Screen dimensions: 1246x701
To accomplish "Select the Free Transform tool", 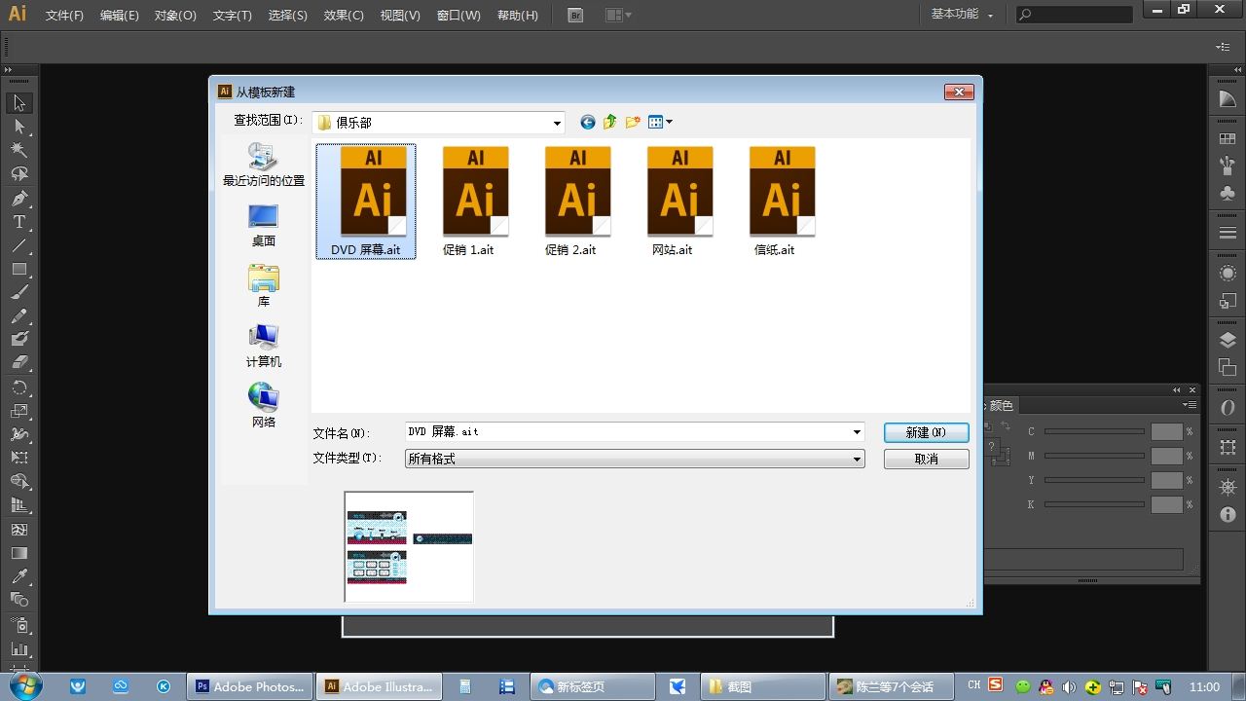I will coord(19,458).
